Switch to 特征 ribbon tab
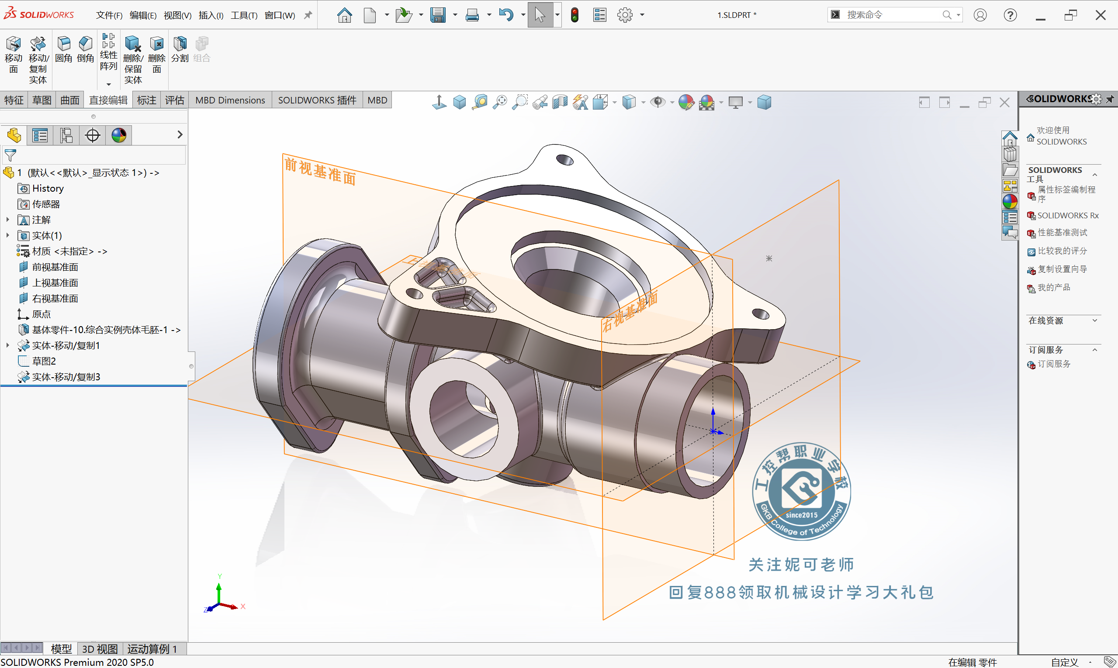This screenshot has height=668, width=1118. pos(14,100)
